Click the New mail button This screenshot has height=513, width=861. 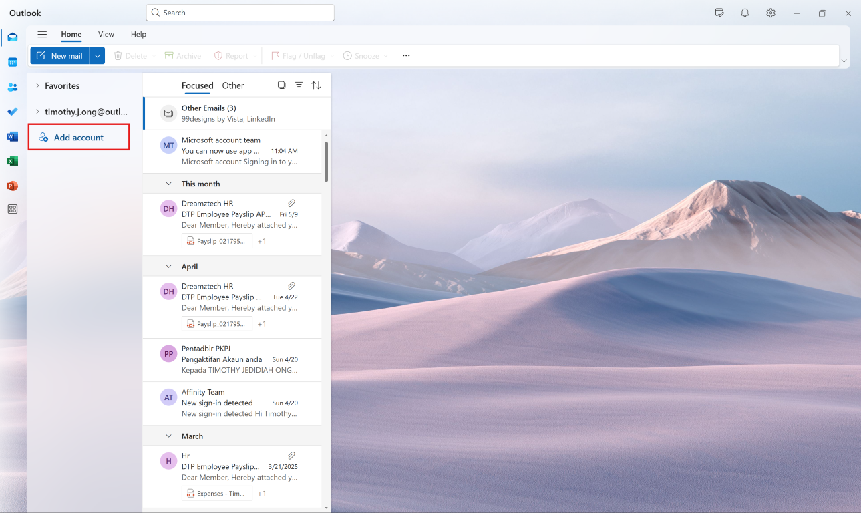click(60, 56)
